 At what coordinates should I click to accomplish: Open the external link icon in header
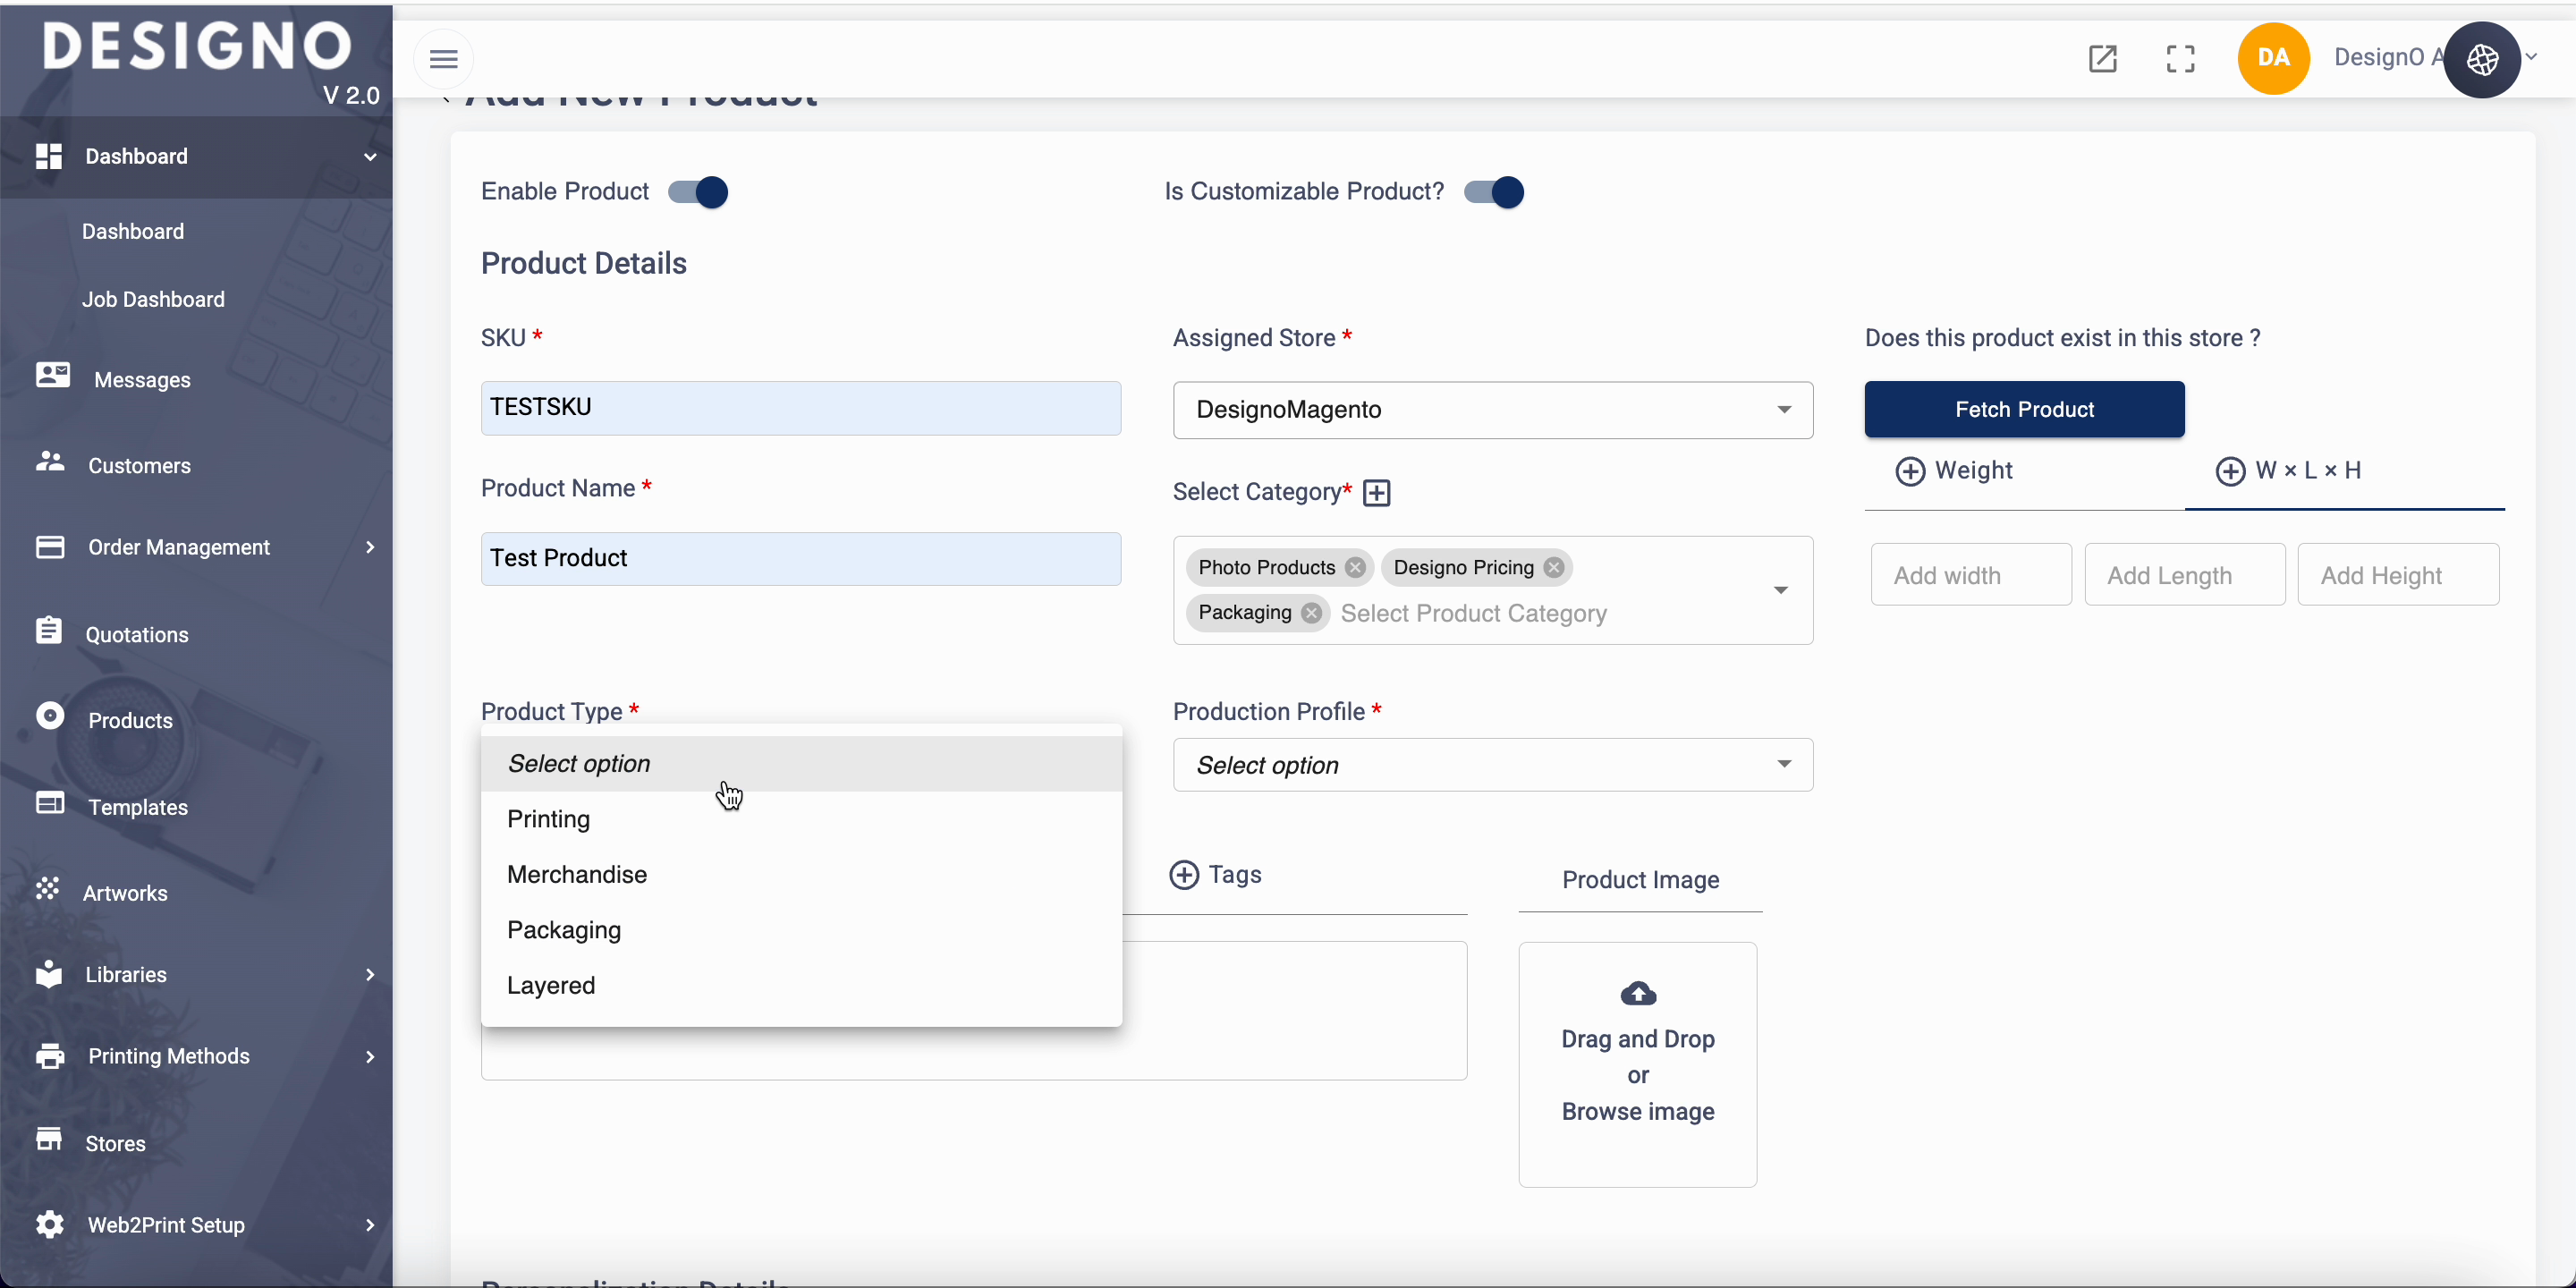(x=2102, y=59)
